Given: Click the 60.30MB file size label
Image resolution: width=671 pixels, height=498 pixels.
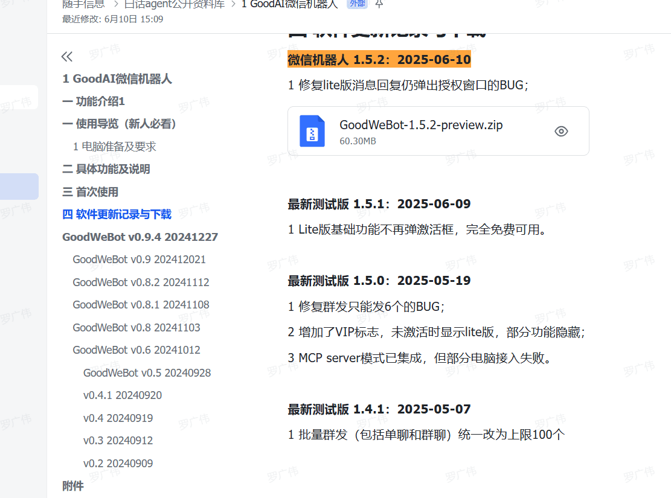Looking at the screenshot, I should 358,141.
